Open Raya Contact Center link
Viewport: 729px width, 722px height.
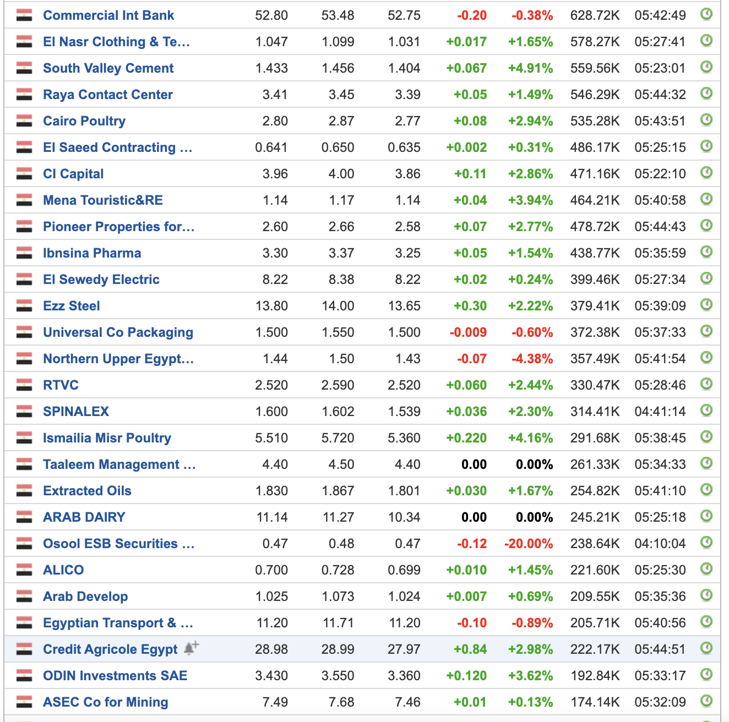point(108,95)
